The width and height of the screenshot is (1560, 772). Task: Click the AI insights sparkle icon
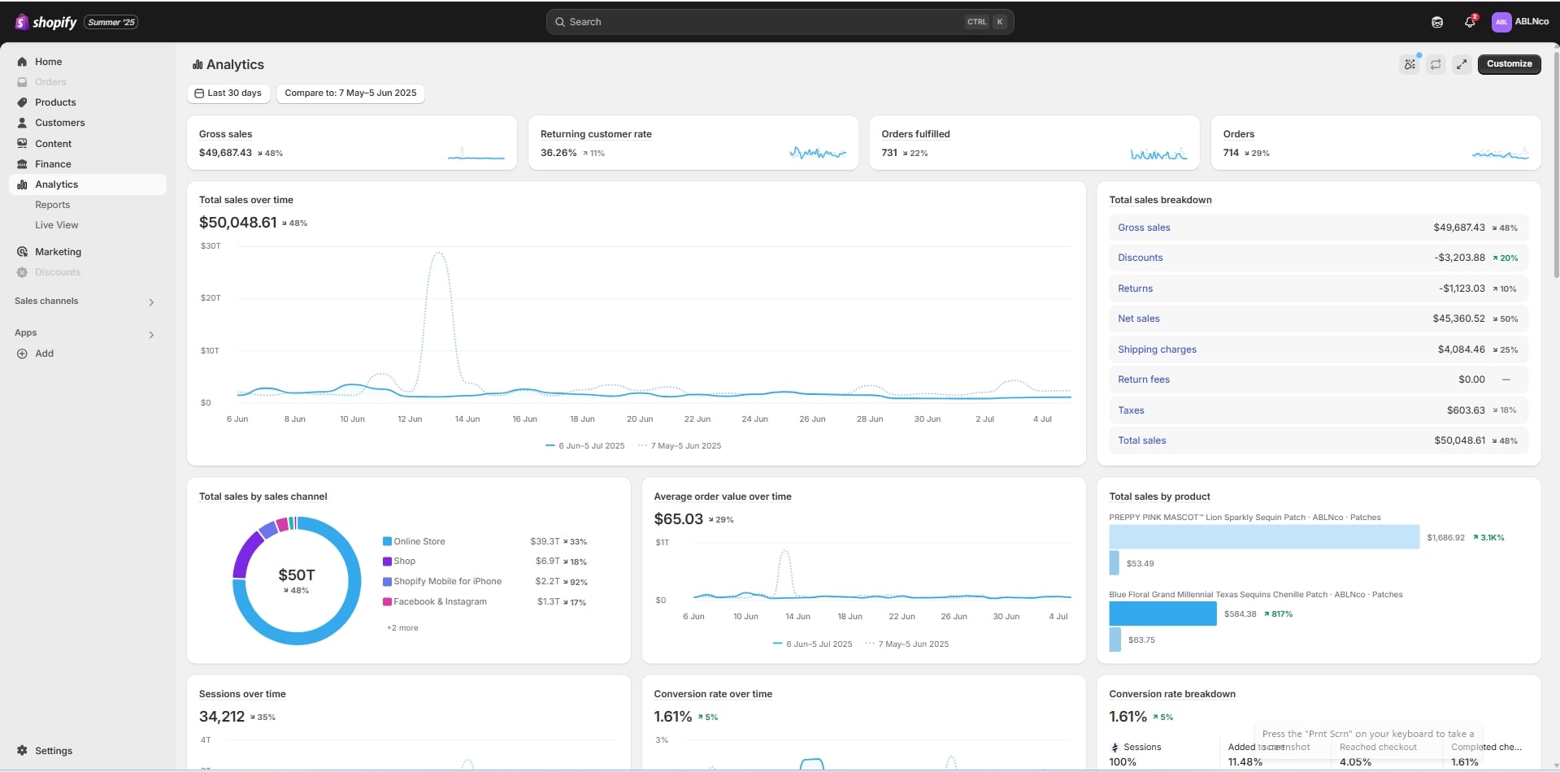1410,64
